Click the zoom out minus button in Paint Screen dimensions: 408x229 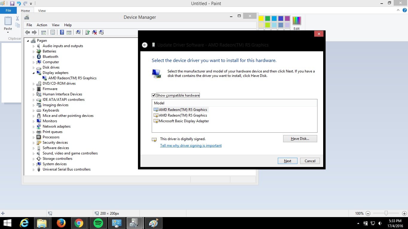coord(368,213)
